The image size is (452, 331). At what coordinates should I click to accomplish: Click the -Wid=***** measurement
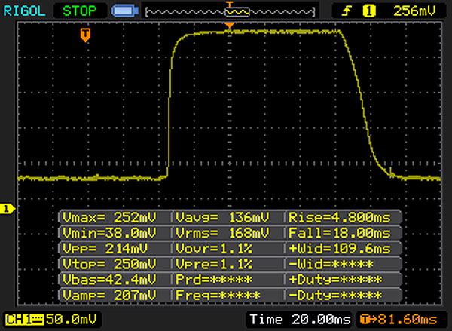tap(331, 264)
